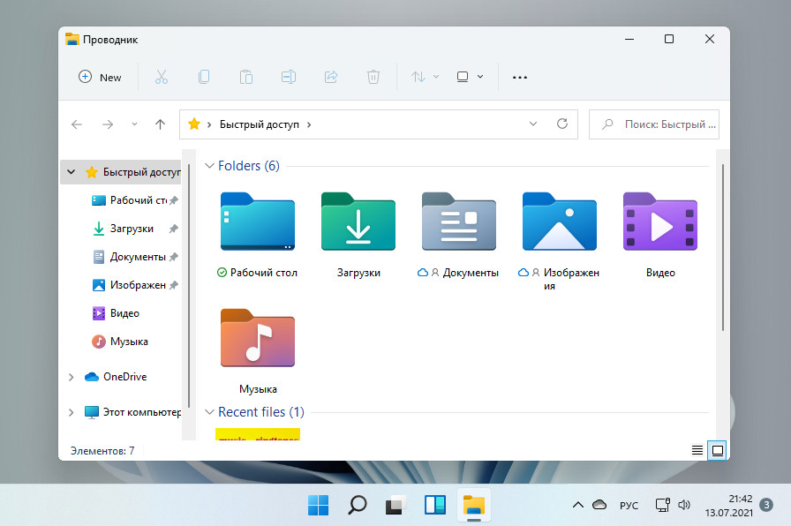The width and height of the screenshot is (791, 526).
Task: Click the Refresh button in the address bar
Action: 562,124
